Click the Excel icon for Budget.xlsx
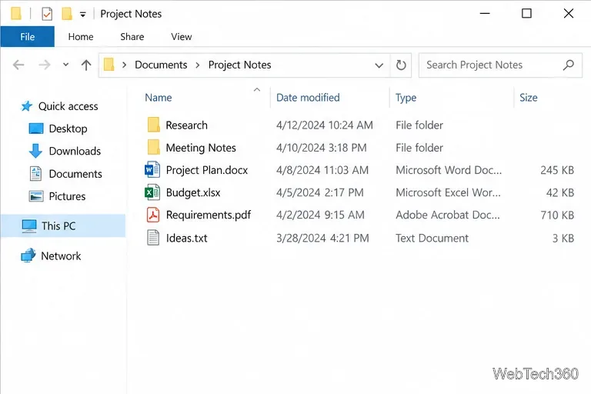591x394 pixels. click(152, 192)
